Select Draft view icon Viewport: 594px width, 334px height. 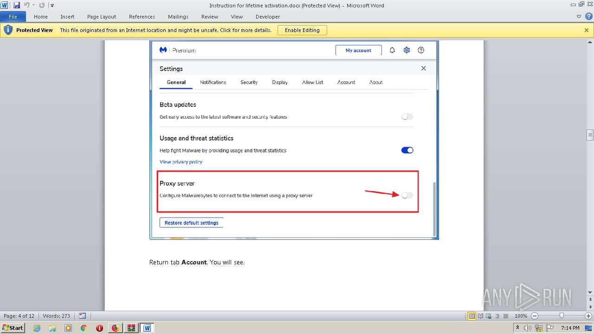(x=505, y=316)
